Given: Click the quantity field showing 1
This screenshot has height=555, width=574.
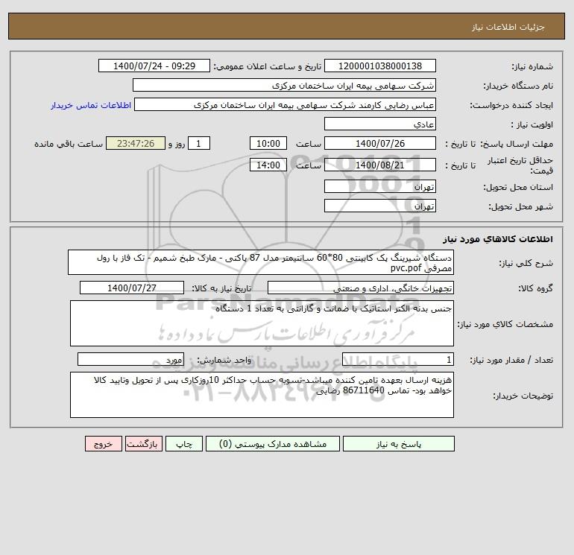Looking at the screenshot, I should (x=398, y=359).
